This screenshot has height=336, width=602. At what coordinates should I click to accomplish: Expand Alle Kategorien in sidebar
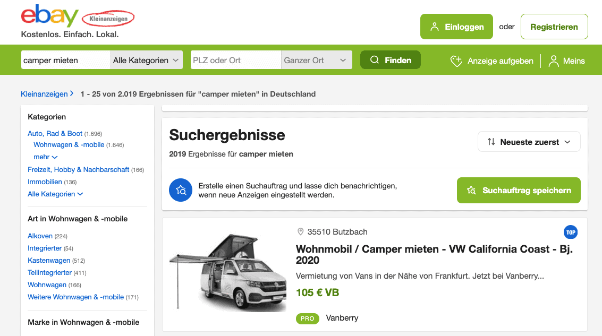coord(55,194)
